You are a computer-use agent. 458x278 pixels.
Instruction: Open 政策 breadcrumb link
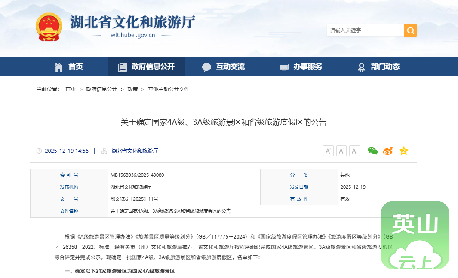(x=132, y=89)
